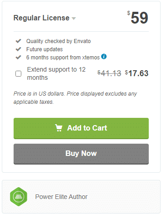
Task: Click the checkmark beside Future updates
Action: (x=19, y=49)
